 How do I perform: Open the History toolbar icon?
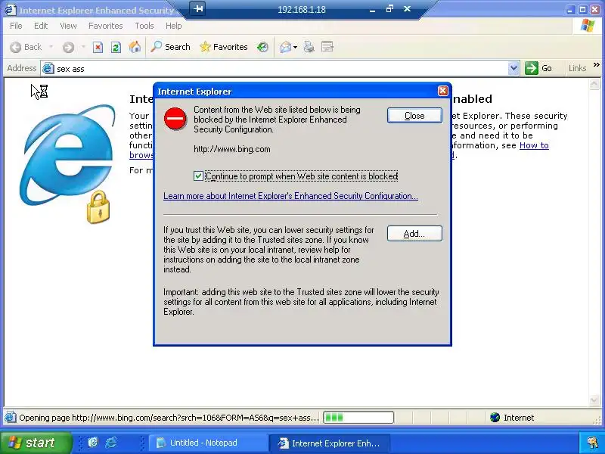[262, 47]
